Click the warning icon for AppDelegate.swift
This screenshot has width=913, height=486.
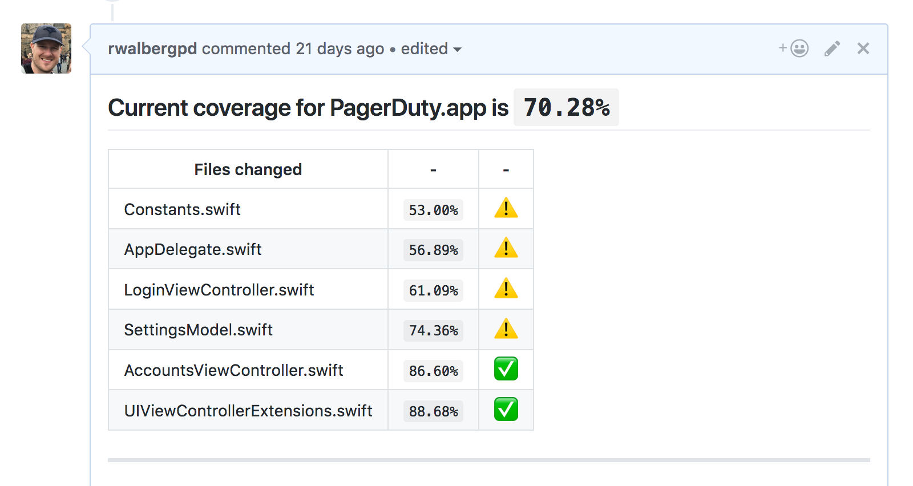click(x=506, y=249)
